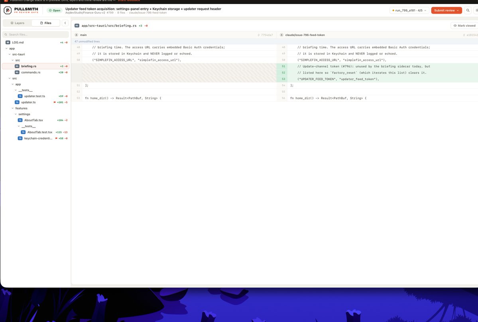Click the UPDATER_FEED_TOKEN added code line

tap(338, 79)
